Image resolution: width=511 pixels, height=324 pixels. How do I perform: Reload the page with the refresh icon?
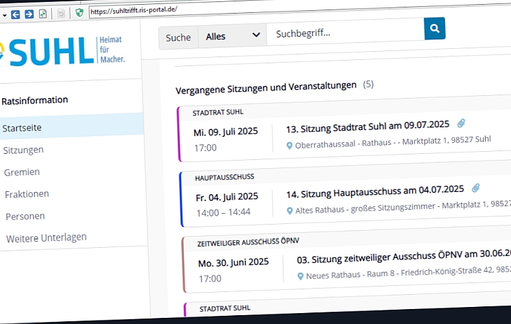[43, 14]
